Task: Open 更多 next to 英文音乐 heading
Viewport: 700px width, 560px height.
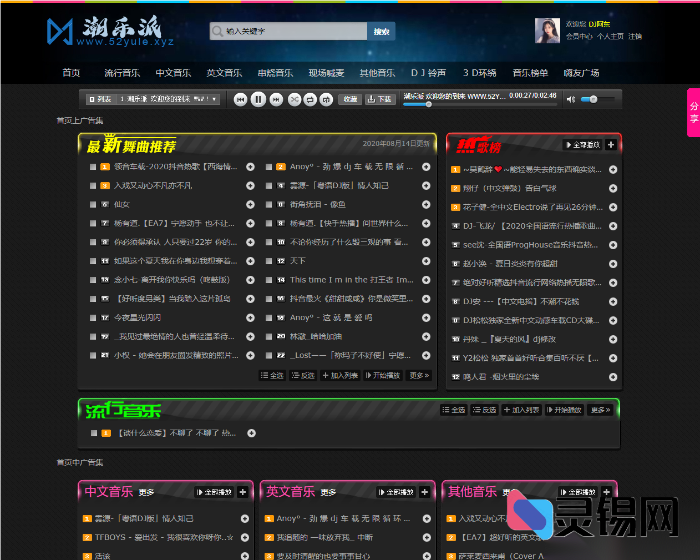Action: click(x=328, y=492)
